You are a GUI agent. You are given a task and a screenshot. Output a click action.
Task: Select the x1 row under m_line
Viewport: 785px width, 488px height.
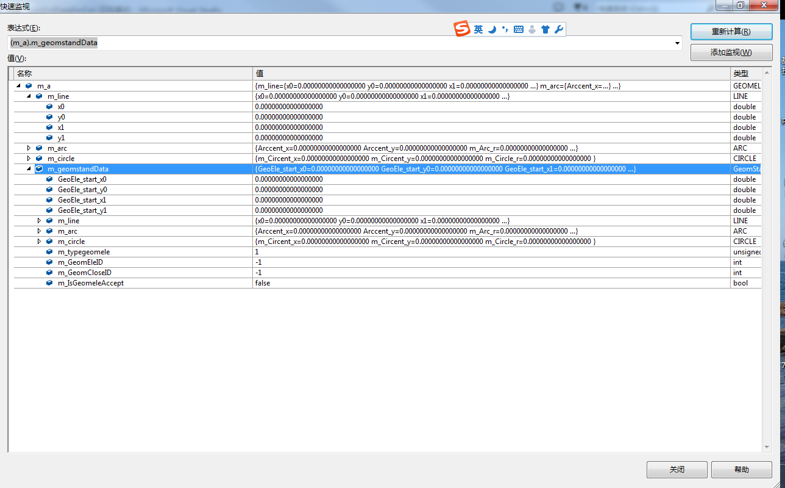pyautogui.click(x=387, y=127)
